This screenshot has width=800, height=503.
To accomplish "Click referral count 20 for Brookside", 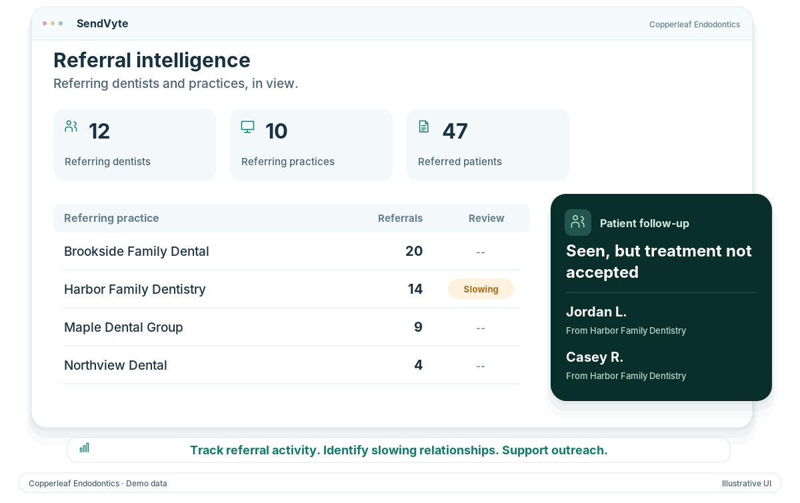I will pos(414,251).
